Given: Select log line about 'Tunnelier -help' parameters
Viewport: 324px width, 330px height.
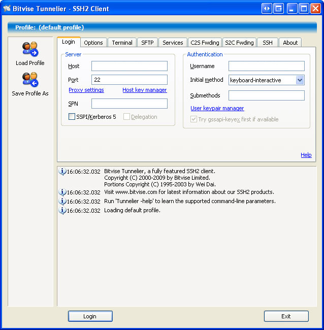Looking at the screenshot, I should 190,201.
